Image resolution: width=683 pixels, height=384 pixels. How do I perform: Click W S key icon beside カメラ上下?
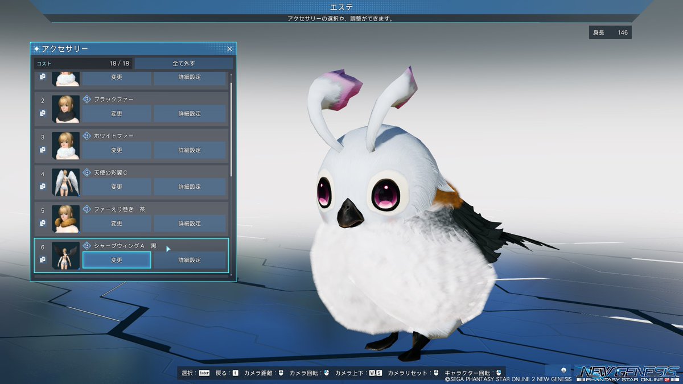pyautogui.click(x=375, y=373)
